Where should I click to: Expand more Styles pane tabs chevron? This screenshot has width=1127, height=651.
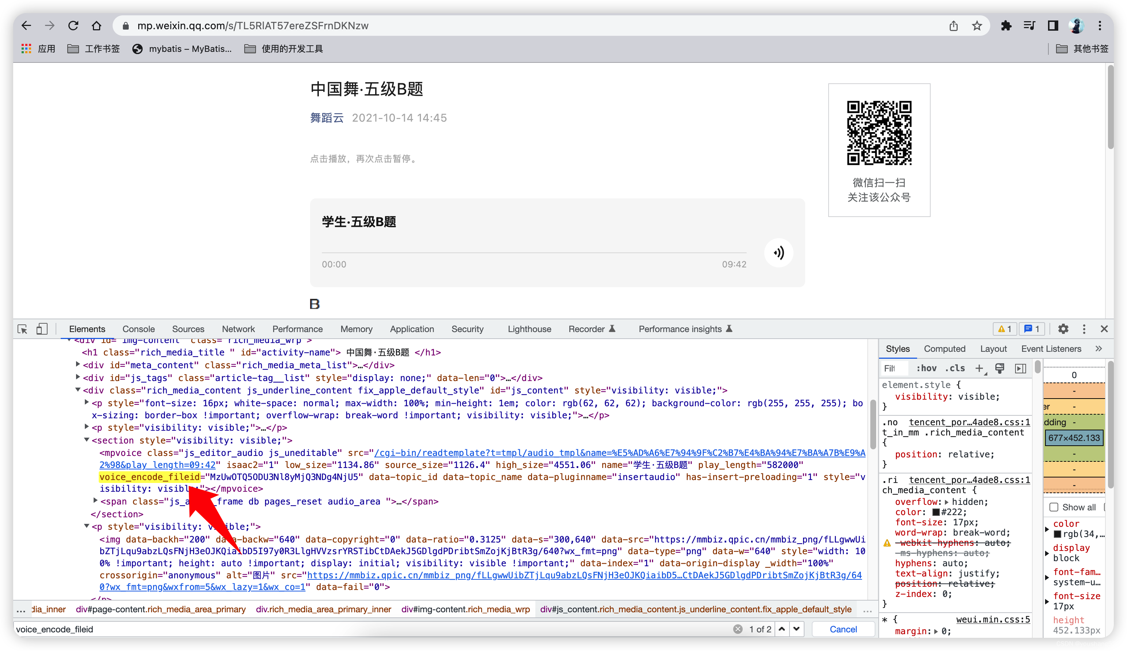(x=1099, y=349)
